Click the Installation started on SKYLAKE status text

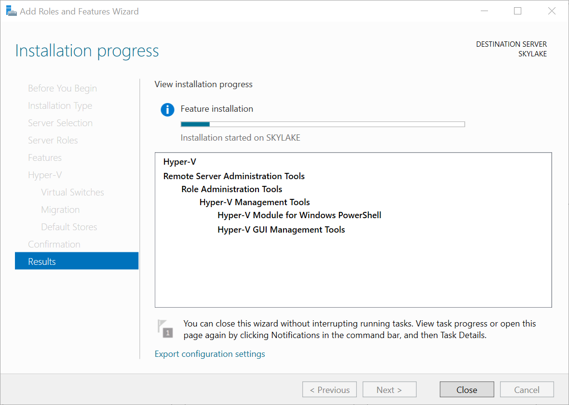pos(241,138)
